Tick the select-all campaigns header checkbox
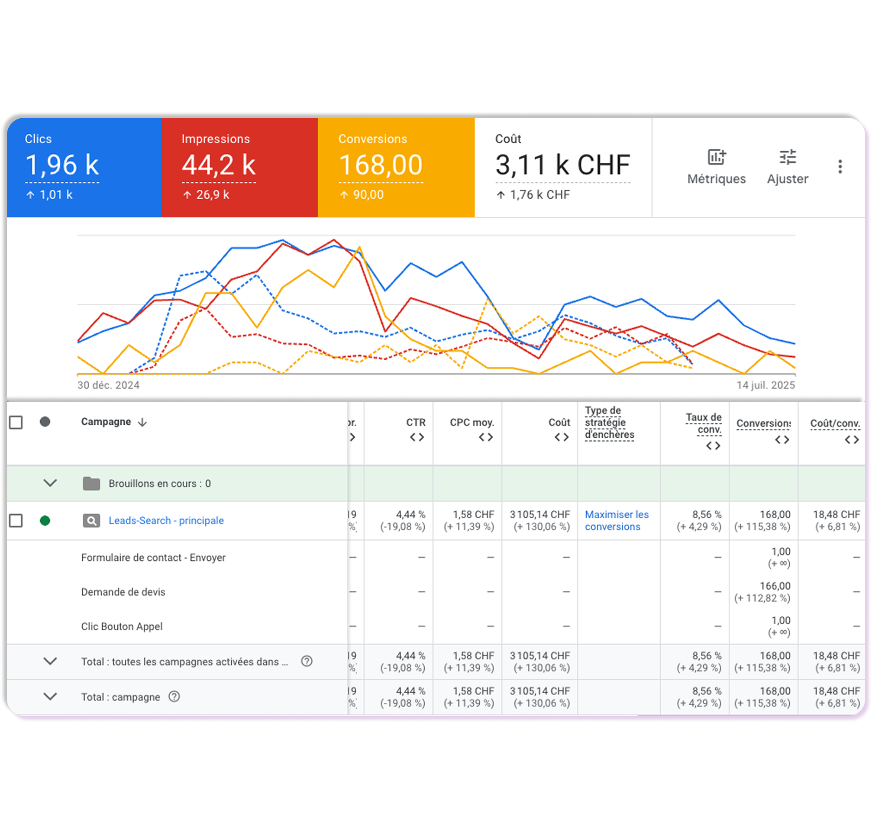 pos(16,422)
